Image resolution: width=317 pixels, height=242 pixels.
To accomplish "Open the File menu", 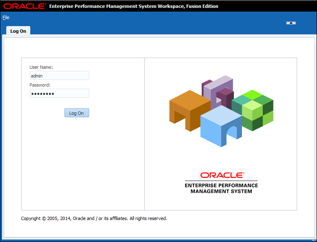I will [6, 17].
